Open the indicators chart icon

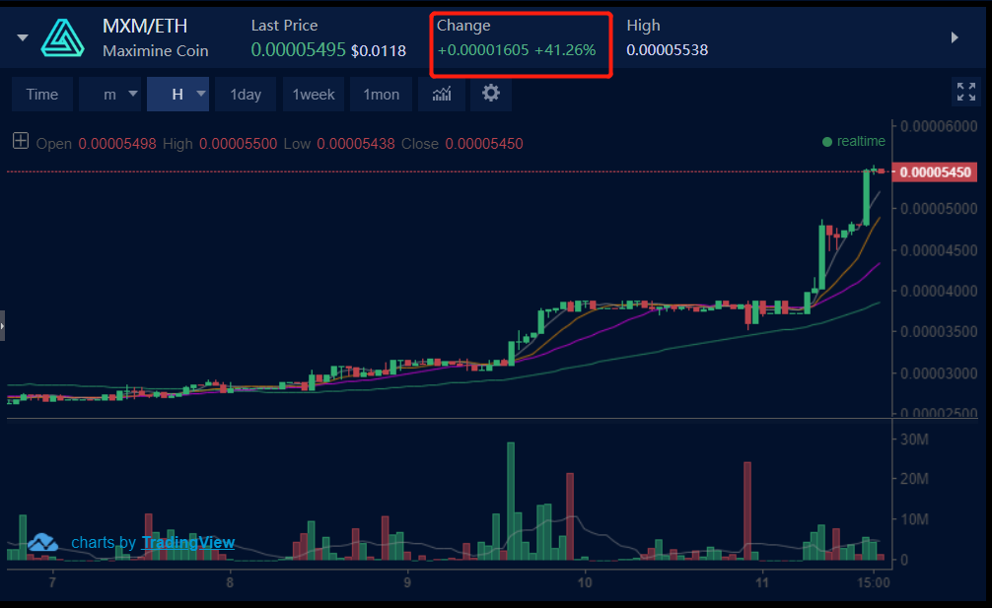pos(442,95)
